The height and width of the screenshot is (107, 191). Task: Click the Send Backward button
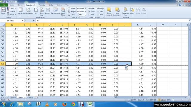(117, 12)
